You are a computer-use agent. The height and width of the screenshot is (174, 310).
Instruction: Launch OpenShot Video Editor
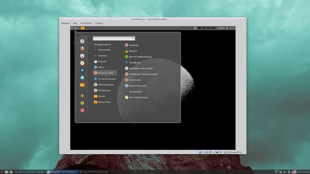(139, 68)
